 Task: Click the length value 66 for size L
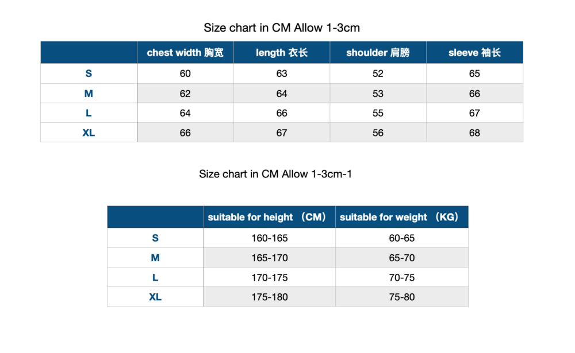282,113
